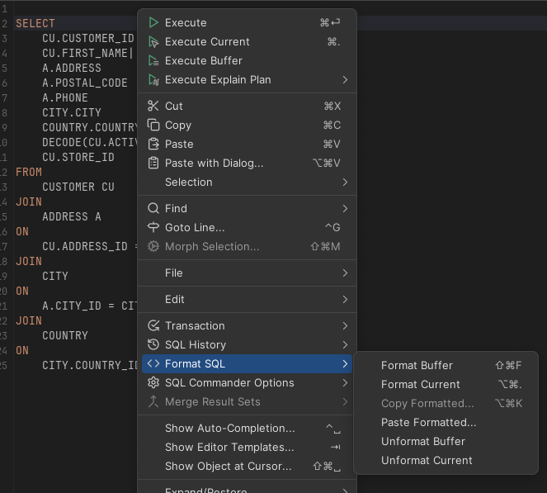The height and width of the screenshot is (493, 547).
Task: Expand the Selection submenu arrow
Action: coord(345,182)
